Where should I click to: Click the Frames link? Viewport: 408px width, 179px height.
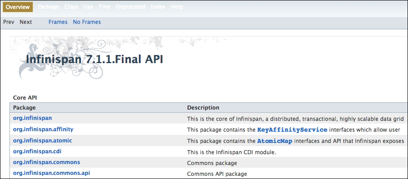(x=58, y=22)
